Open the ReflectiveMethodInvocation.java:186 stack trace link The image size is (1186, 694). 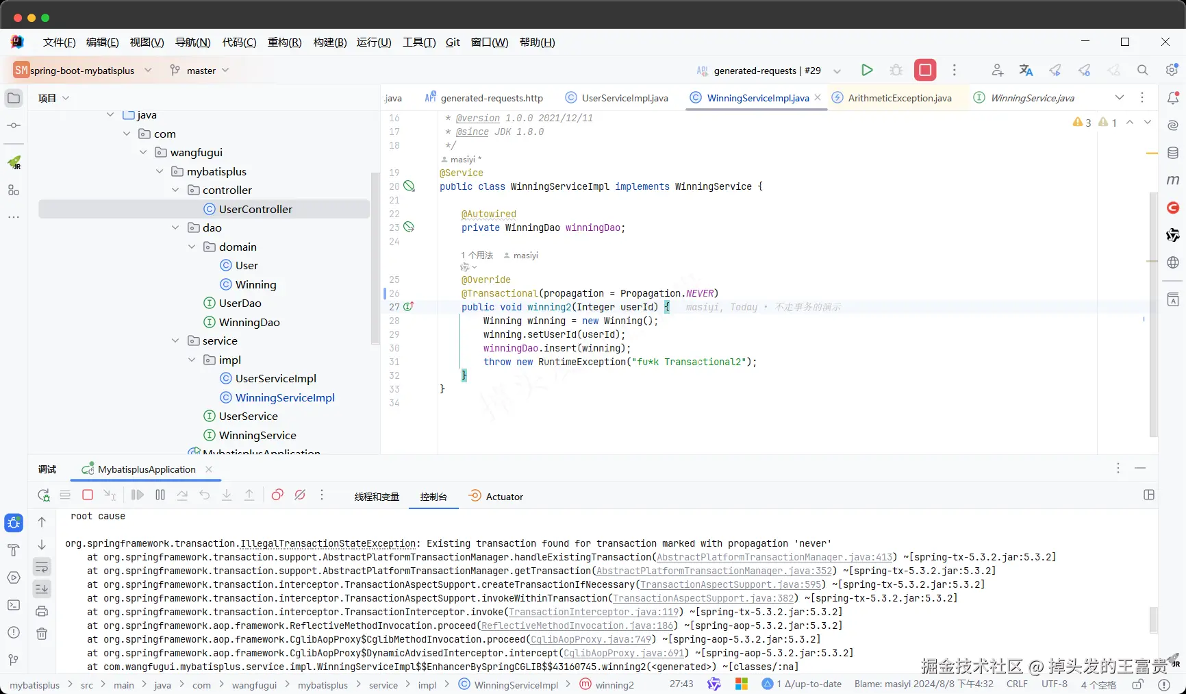(x=577, y=625)
